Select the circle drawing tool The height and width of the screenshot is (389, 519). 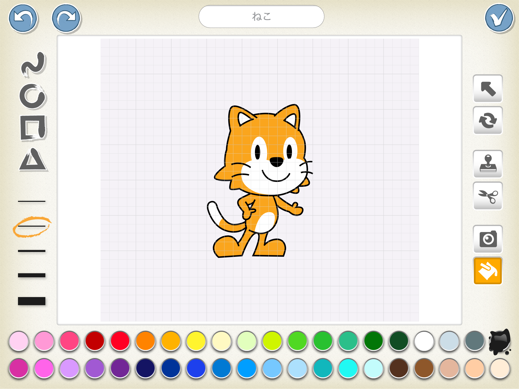pyautogui.click(x=33, y=96)
